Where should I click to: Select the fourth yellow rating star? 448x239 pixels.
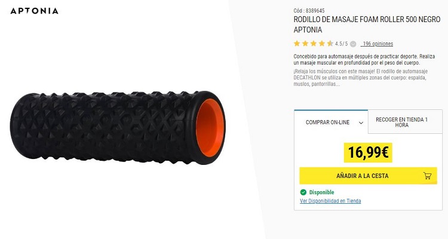(322, 44)
